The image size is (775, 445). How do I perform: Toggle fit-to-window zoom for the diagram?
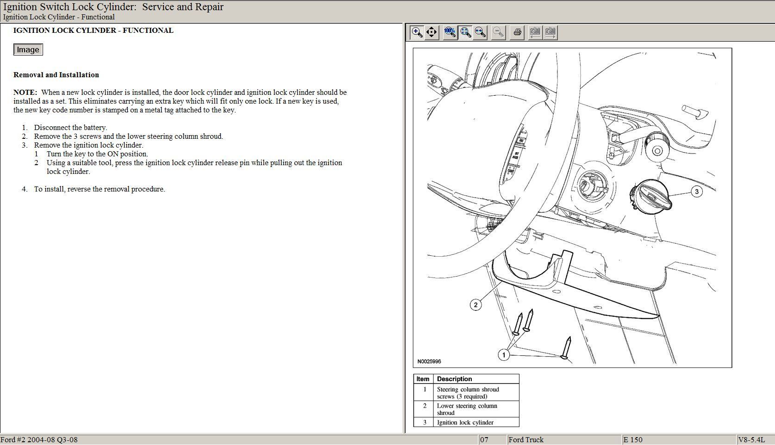pyautogui.click(x=465, y=32)
